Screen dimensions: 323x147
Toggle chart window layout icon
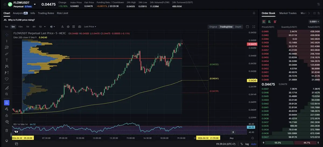coord(248,27)
